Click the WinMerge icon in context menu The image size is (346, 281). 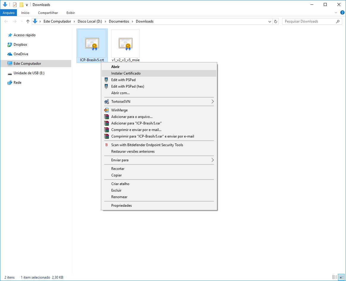tap(107, 110)
